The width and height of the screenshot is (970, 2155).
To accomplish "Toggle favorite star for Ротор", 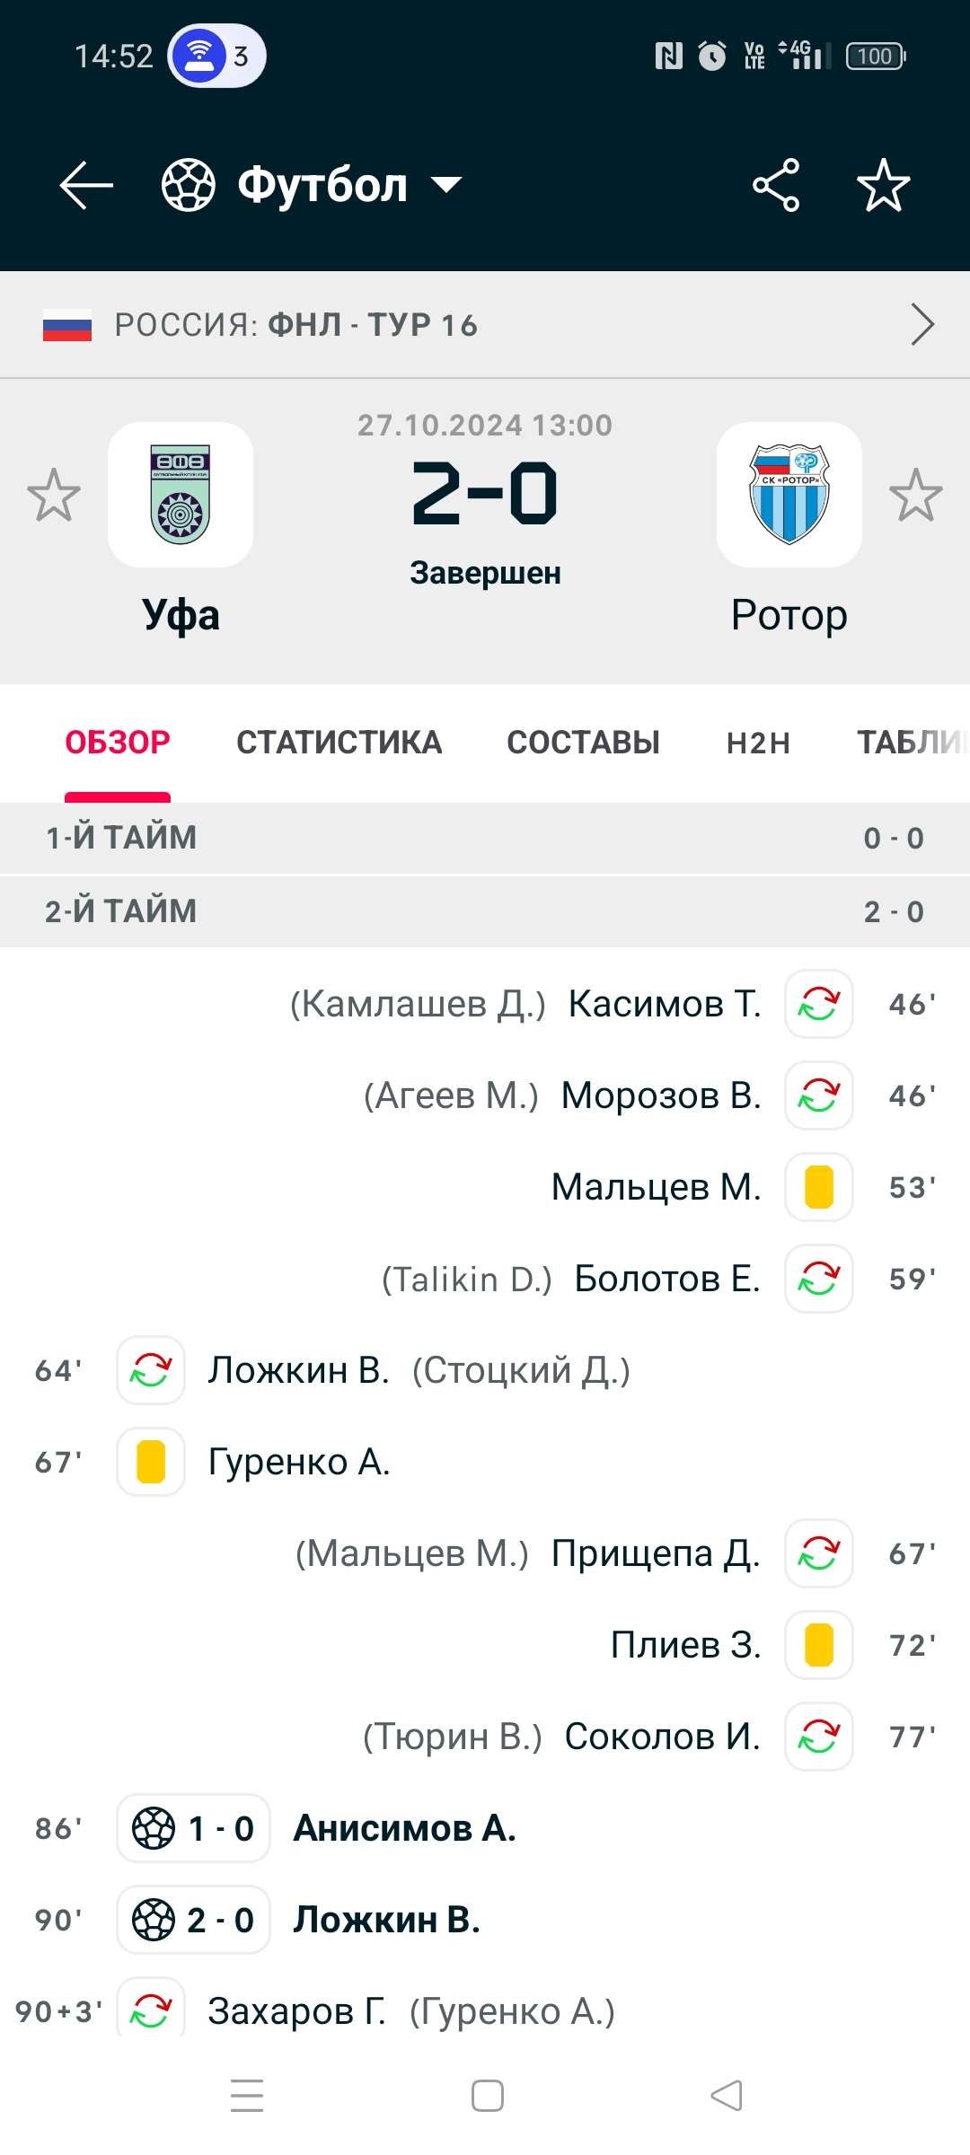I will click(x=915, y=495).
